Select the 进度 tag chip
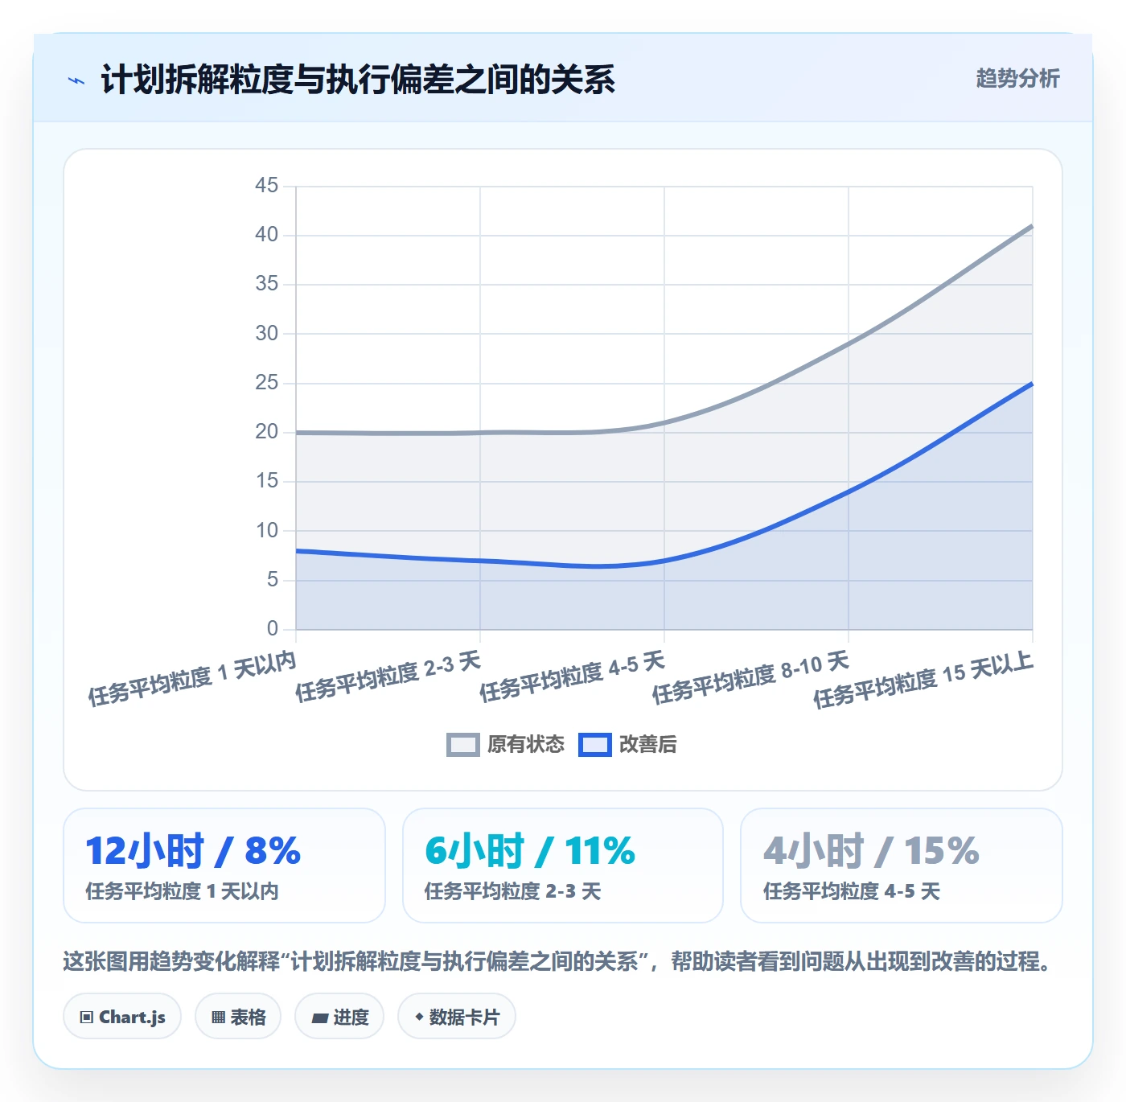This screenshot has height=1102, width=1126. [339, 1017]
